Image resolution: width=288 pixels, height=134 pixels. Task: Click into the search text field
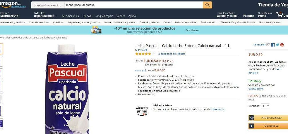click(134, 5)
